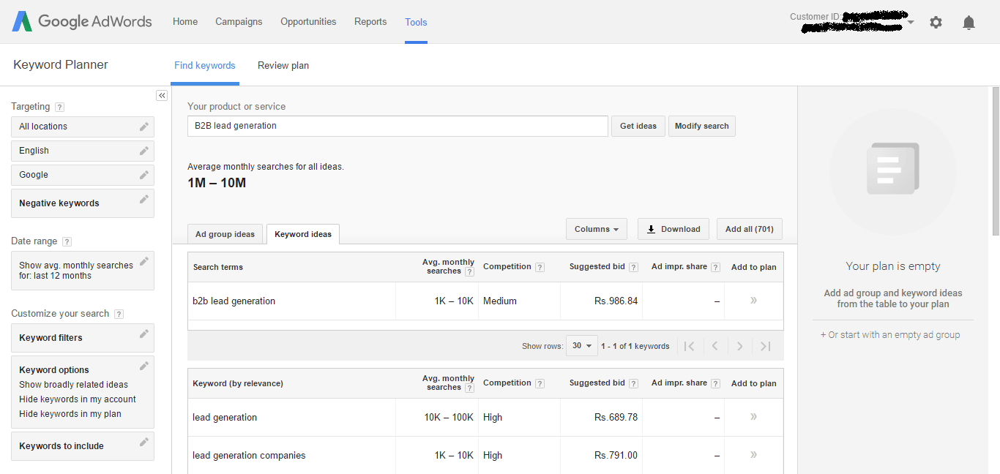Edit English language with pencil icon
The width and height of the screenshot is (1000, 474).
pyautogui.click(x=144, y=151)
